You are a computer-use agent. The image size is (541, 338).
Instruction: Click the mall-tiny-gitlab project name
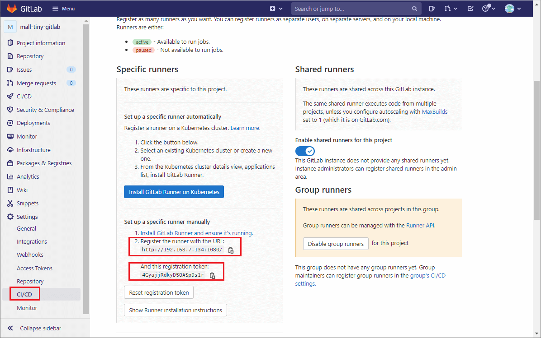click(40, 27)
